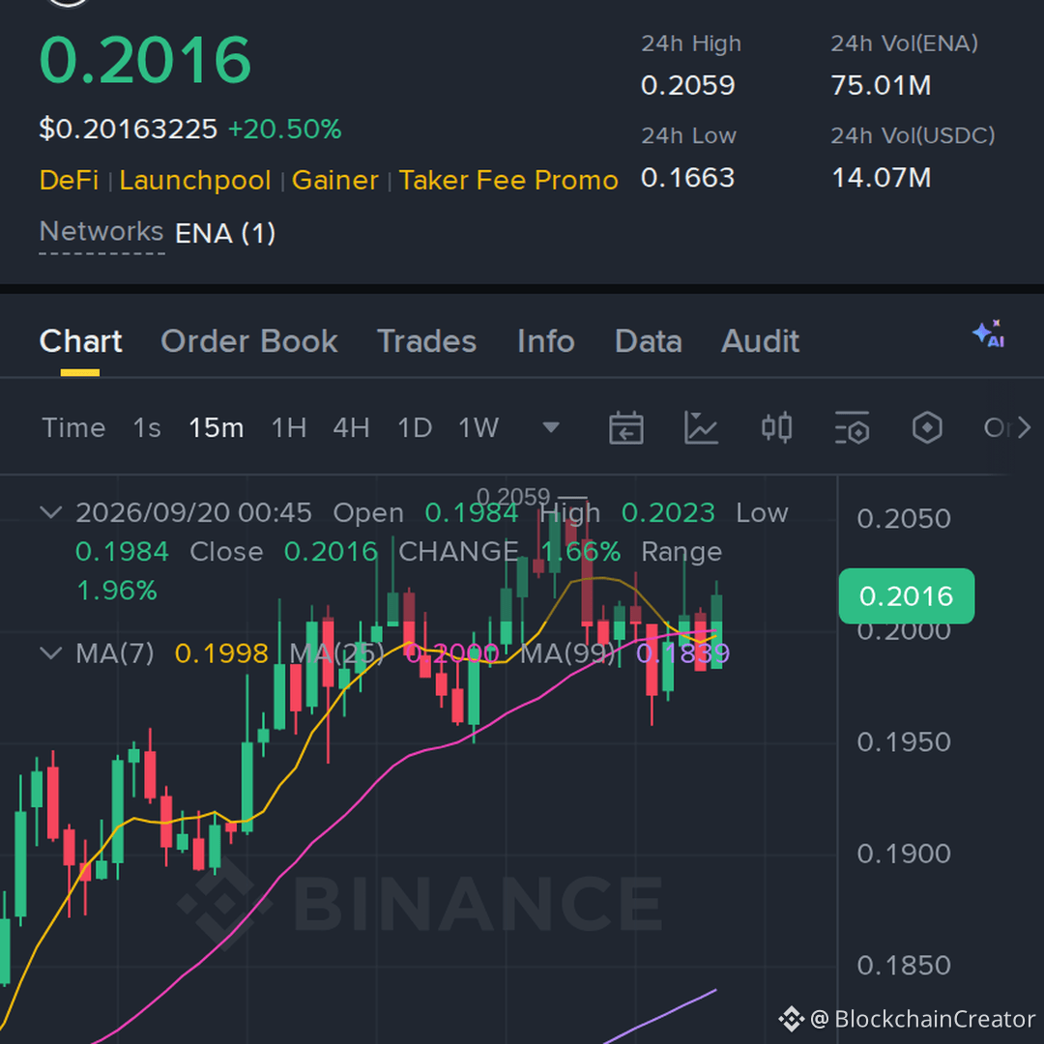The height and width of the screenshot is (1044, 1044).
Task: Open the AI assistant sparkle icon
Action: [x=988, y=334]
